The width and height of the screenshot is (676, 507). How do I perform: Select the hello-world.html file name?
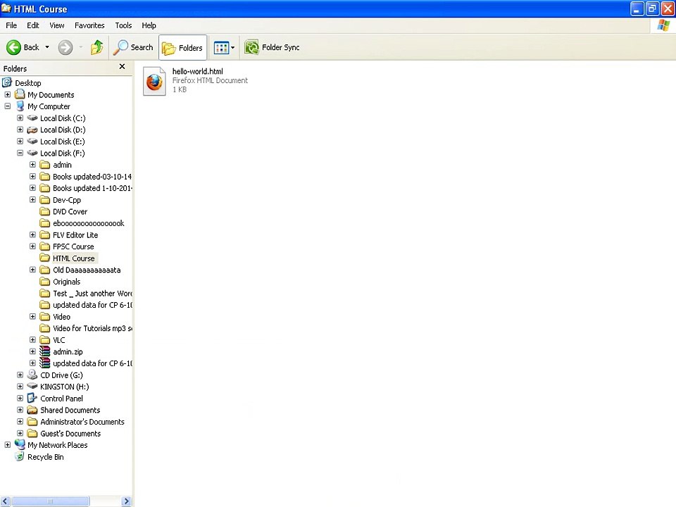click(x=197, y=72)
